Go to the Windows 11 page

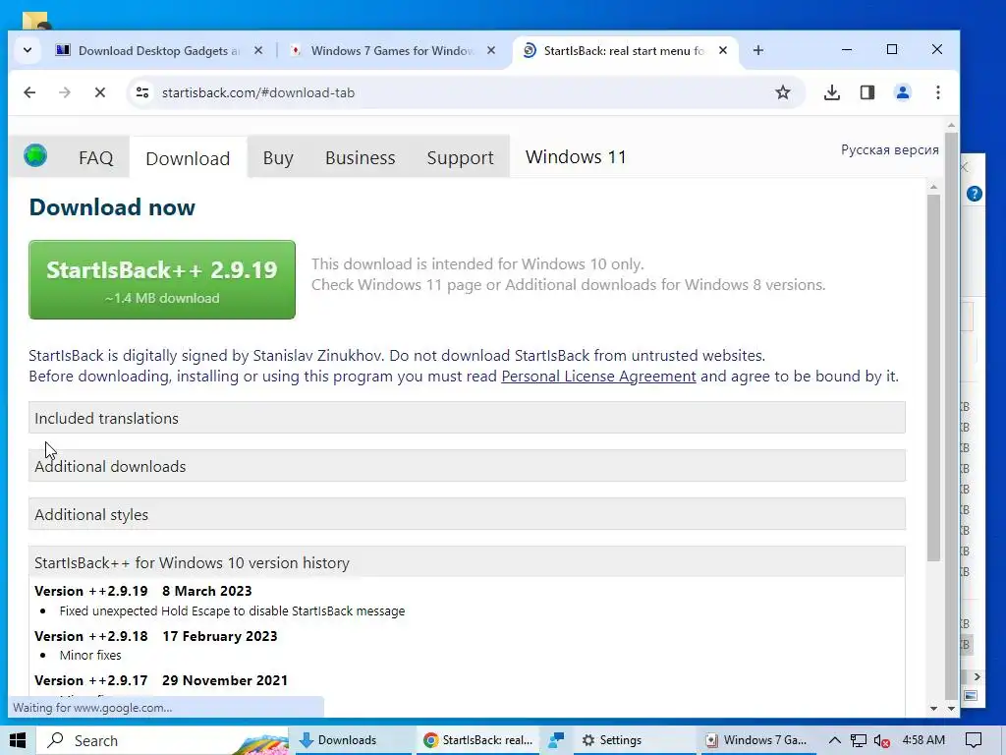coord(576,156)
